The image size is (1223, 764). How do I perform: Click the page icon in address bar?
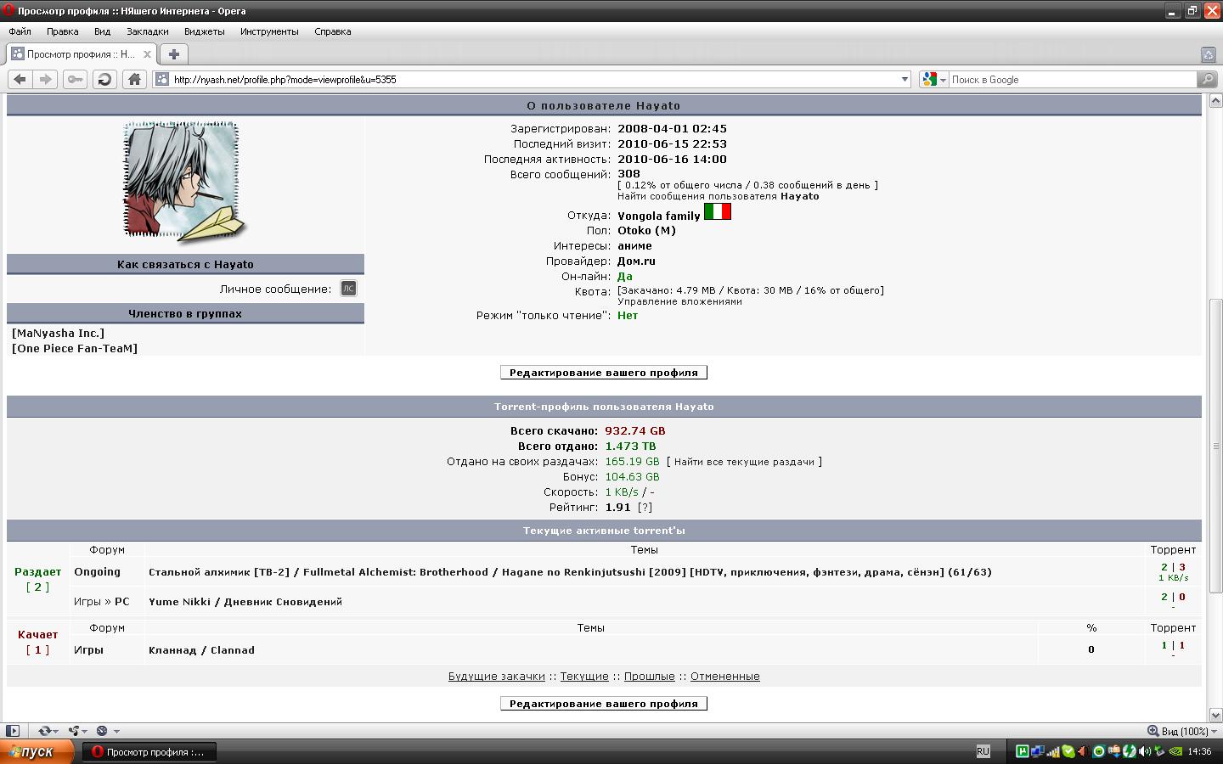point(161,79)
